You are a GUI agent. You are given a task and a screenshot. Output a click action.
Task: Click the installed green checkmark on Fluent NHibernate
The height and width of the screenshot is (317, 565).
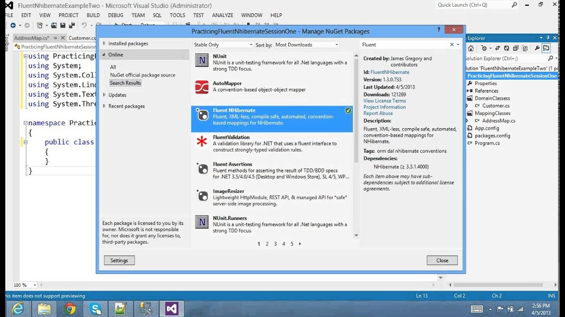click(x=348, y=111)
